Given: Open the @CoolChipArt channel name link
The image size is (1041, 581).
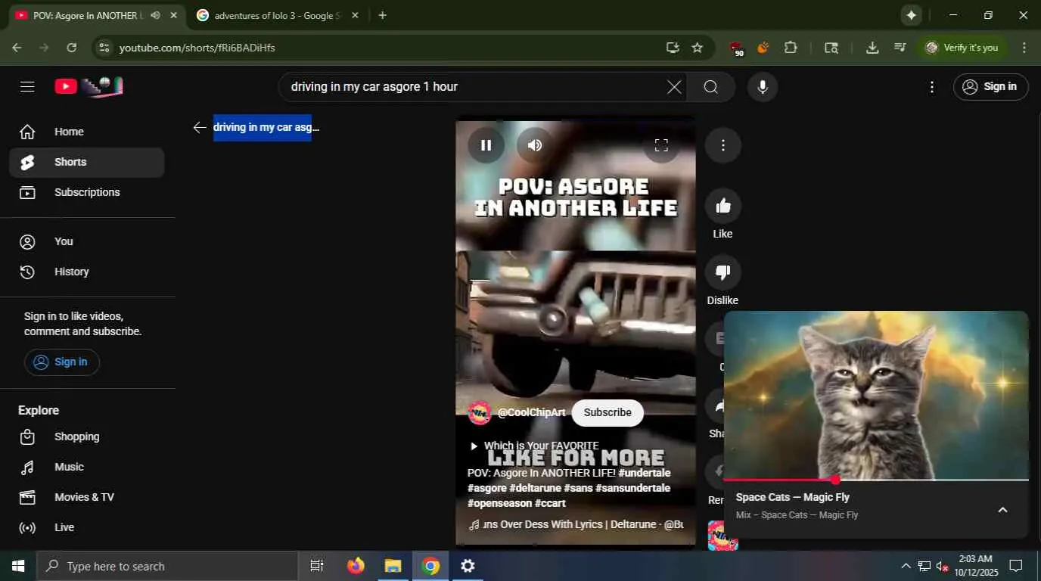Looking at the screenshot, I should pos(531,413).
